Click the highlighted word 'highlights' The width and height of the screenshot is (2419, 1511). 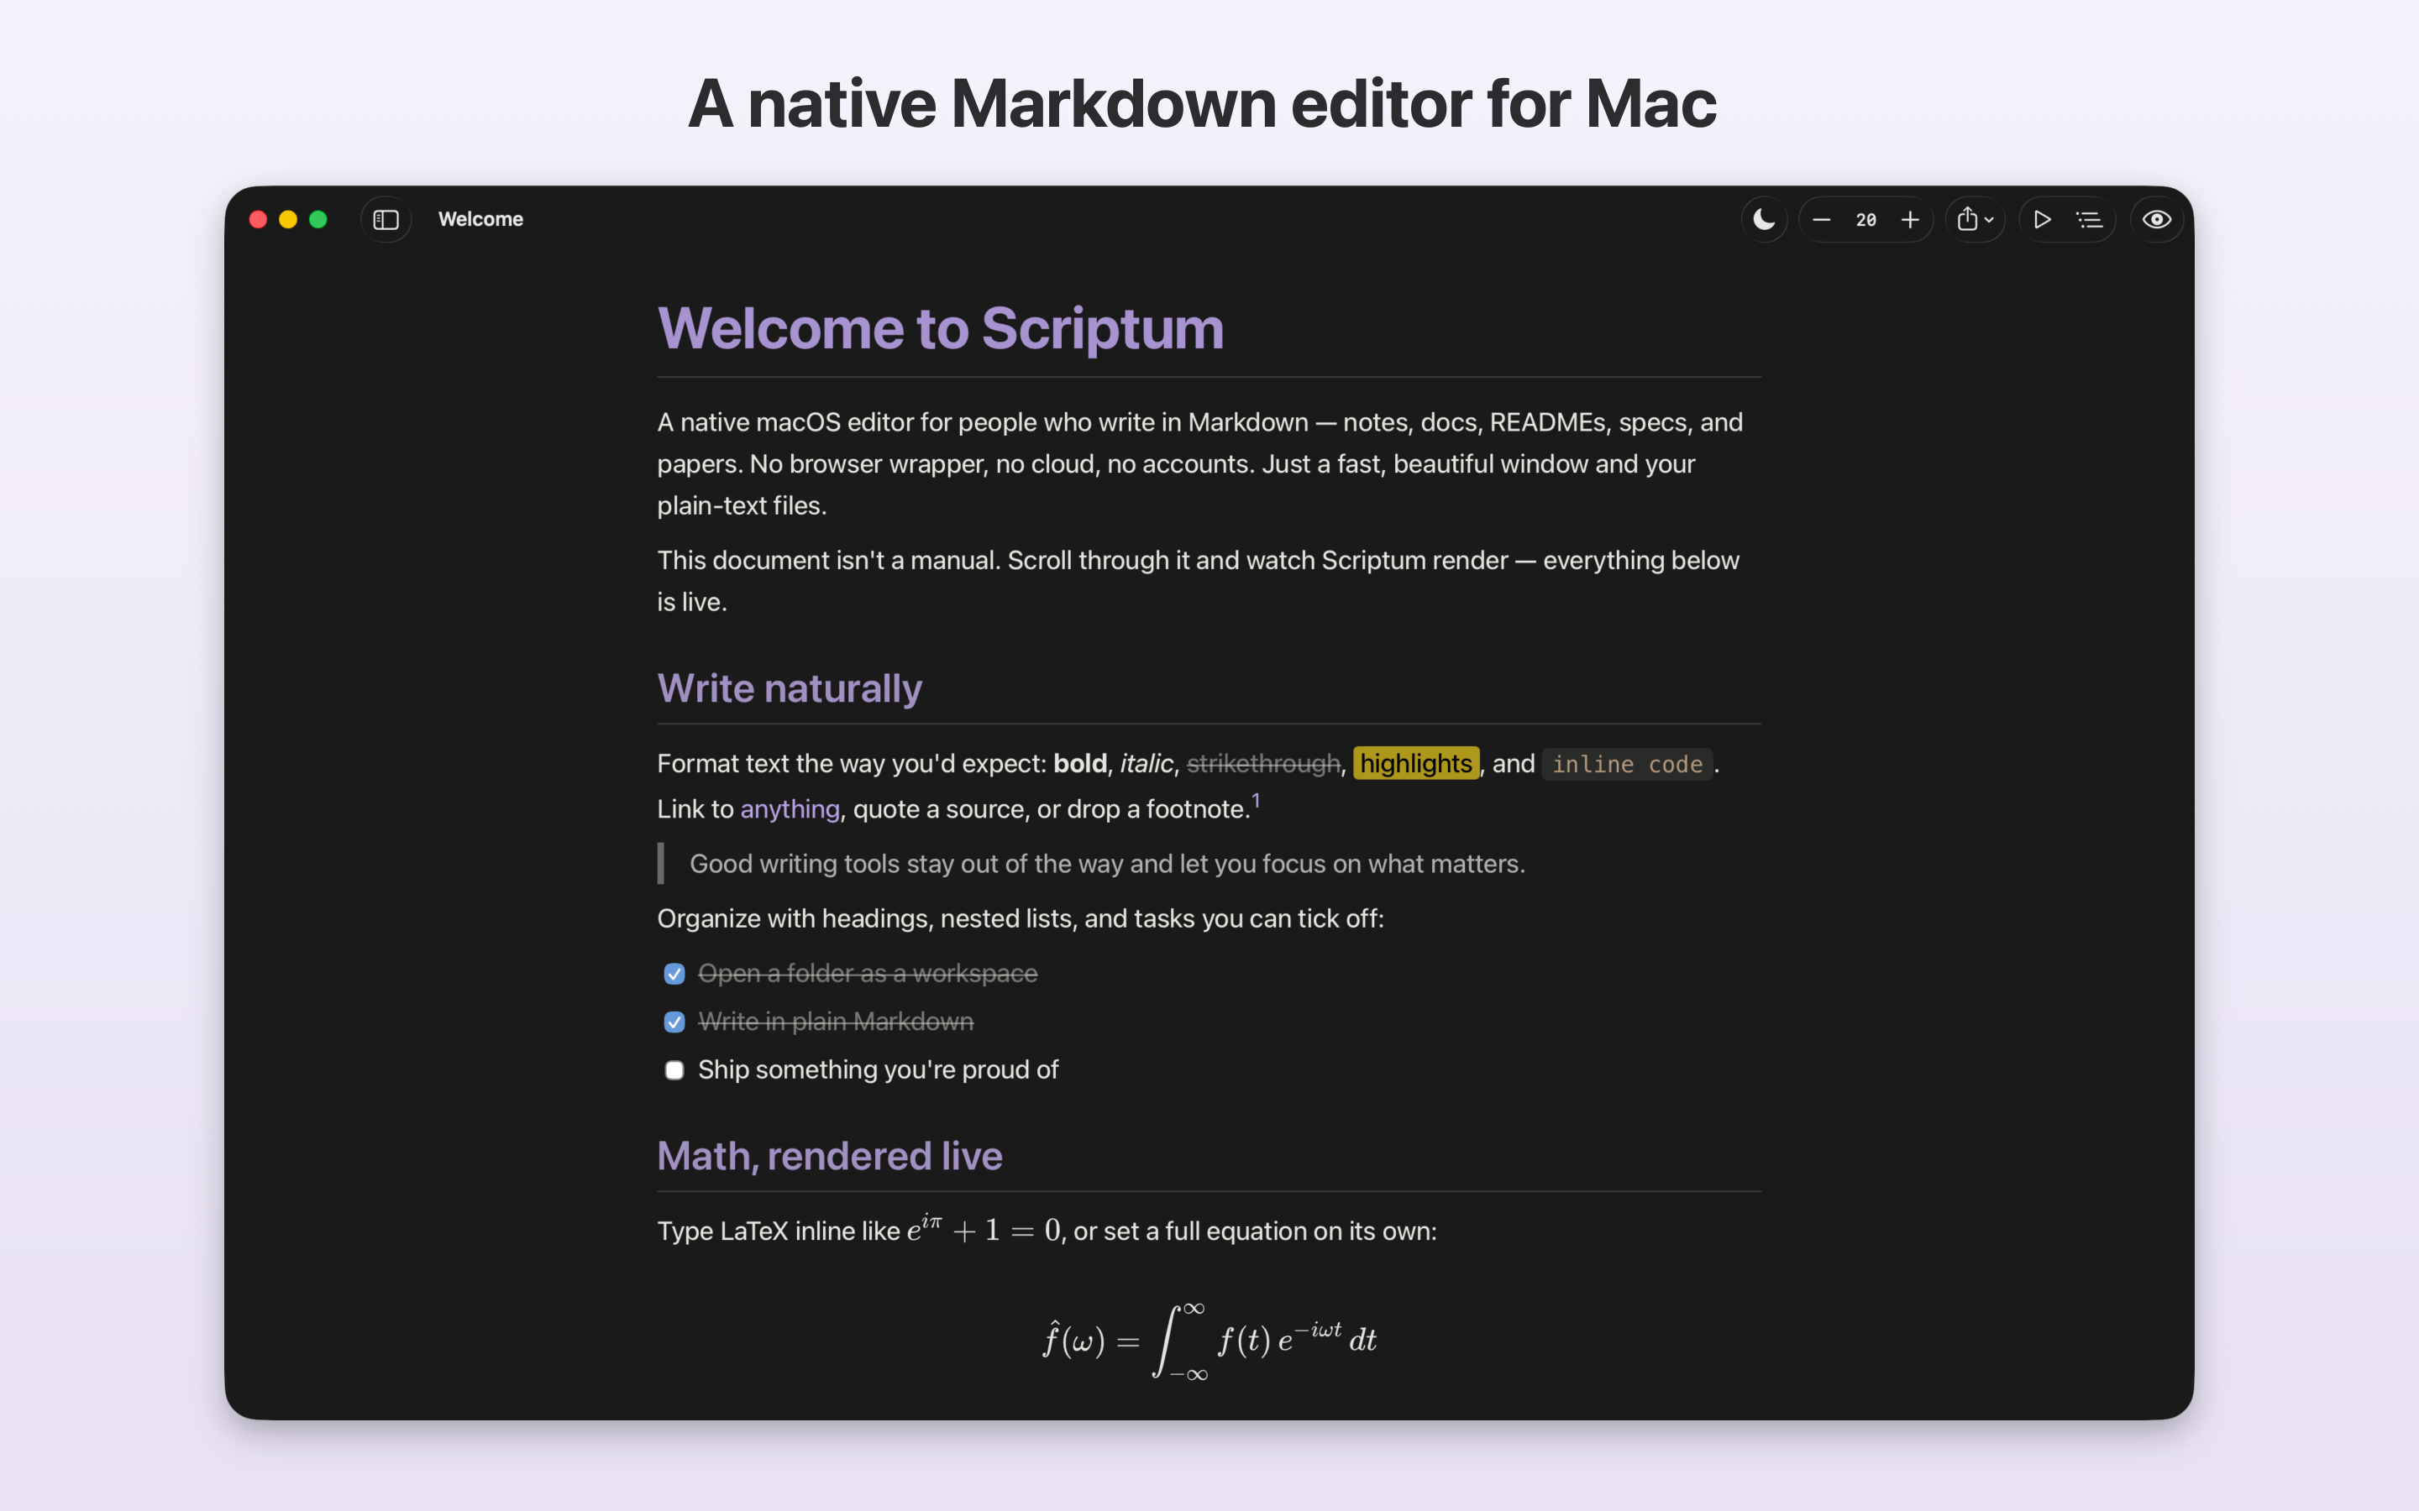(1416, 764)
